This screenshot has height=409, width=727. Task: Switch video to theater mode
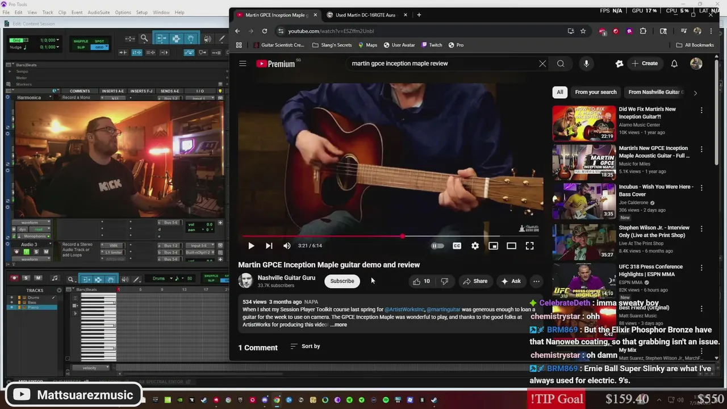pyautogui.click(x=511, y=246)
